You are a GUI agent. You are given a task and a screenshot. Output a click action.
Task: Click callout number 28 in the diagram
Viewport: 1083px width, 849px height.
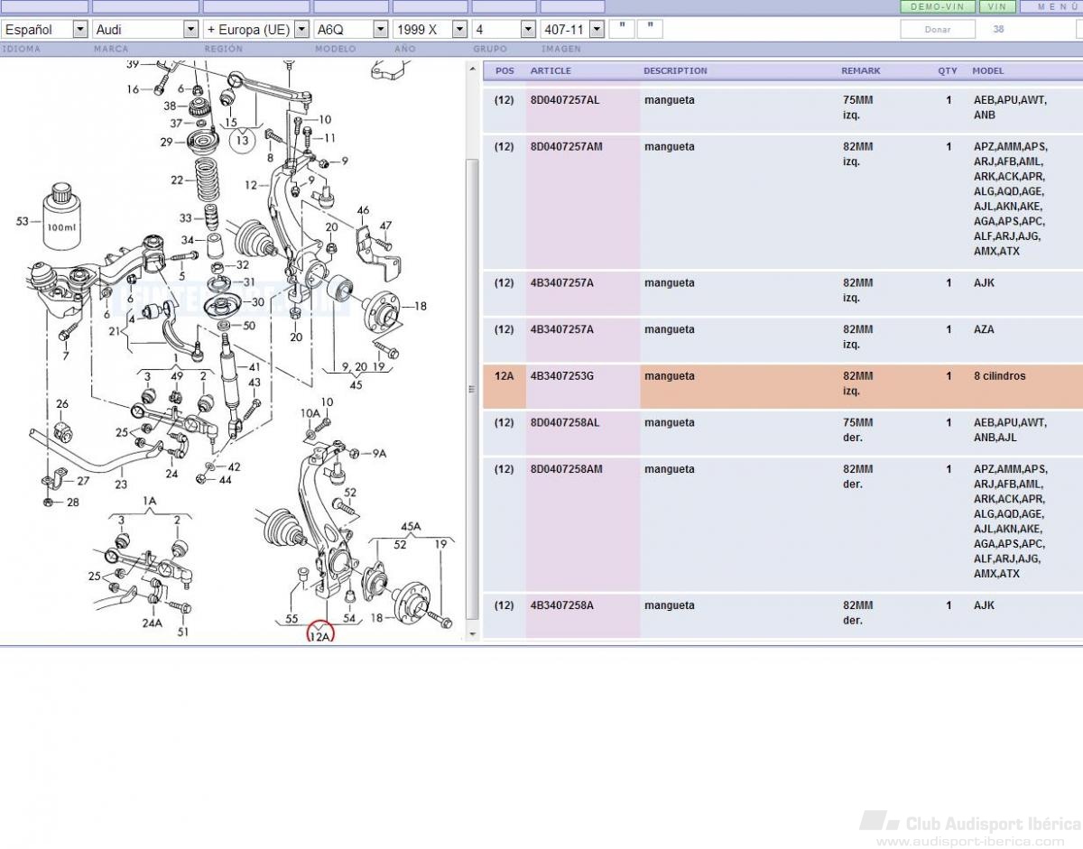click(72, 503)
